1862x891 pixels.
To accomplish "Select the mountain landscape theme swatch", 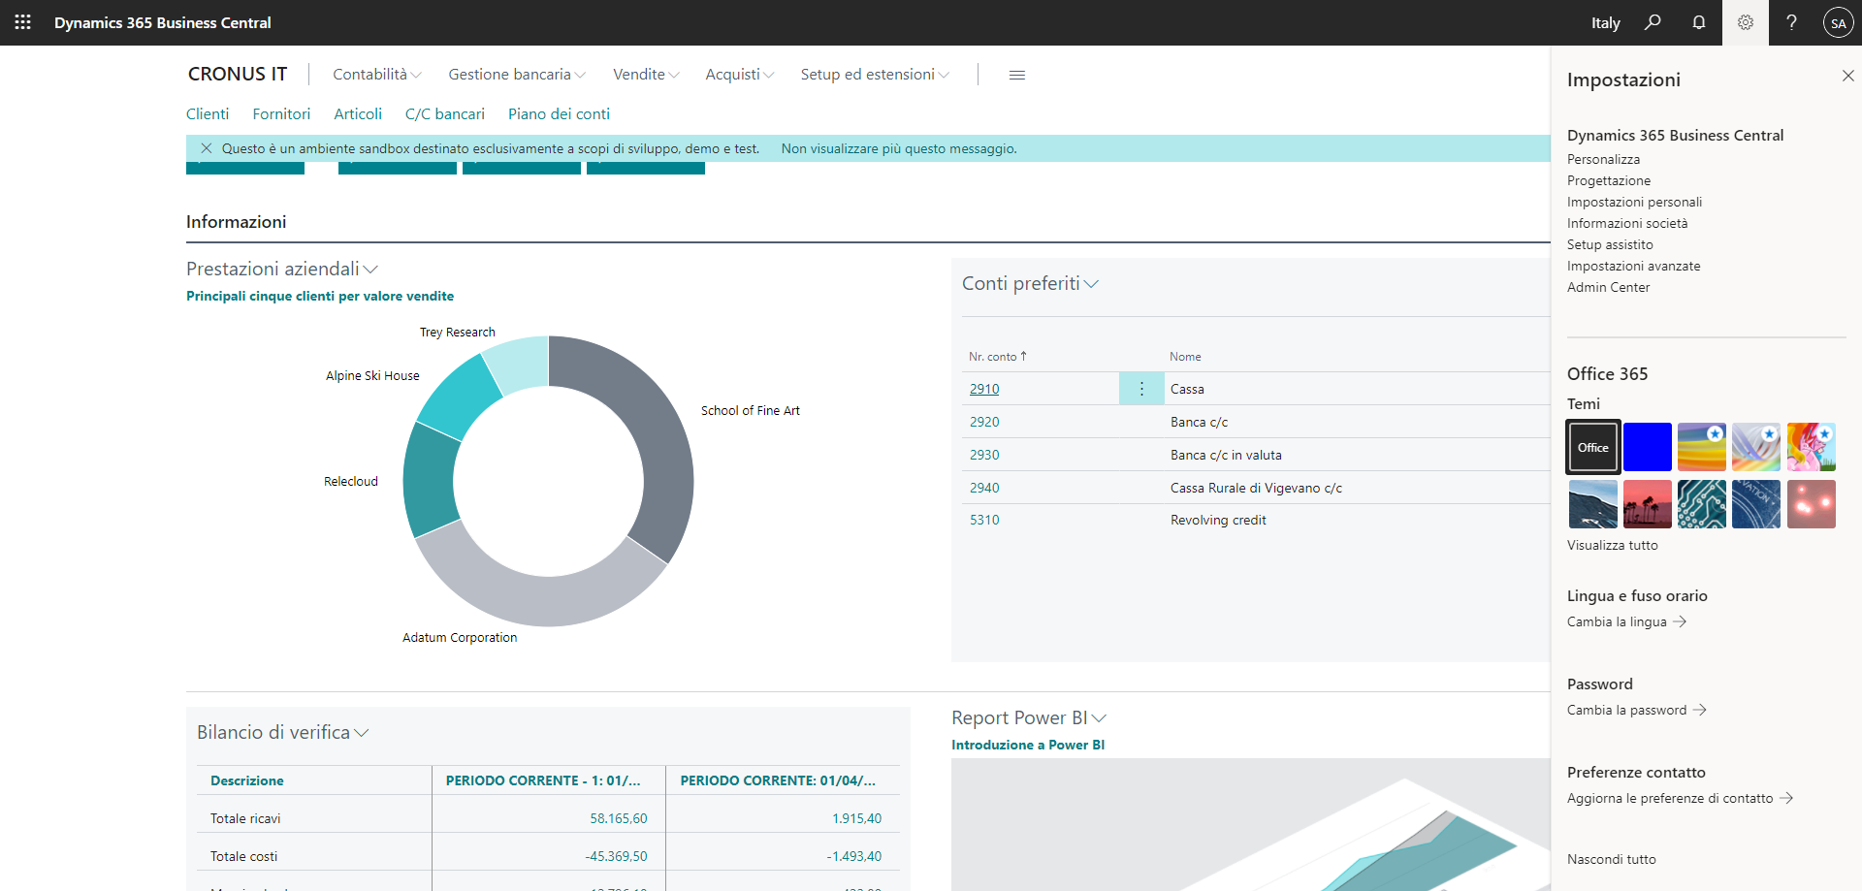I will pos(1592,504).
